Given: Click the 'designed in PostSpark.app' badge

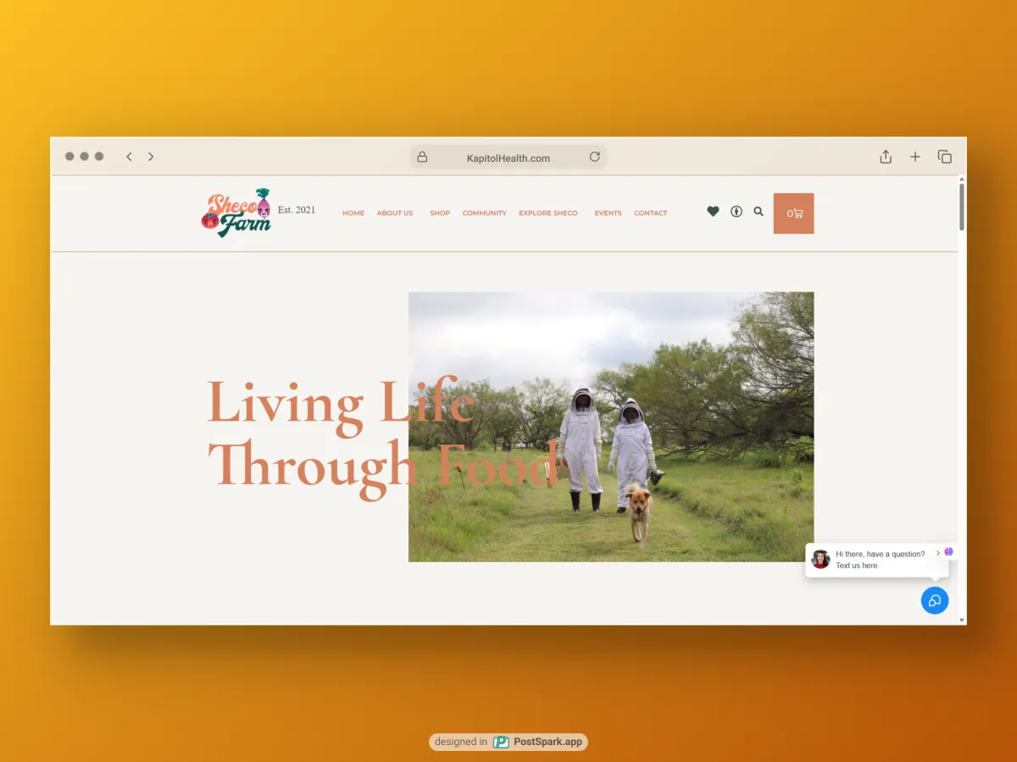Looking at the screenshot, I should (x=508, y=742).
